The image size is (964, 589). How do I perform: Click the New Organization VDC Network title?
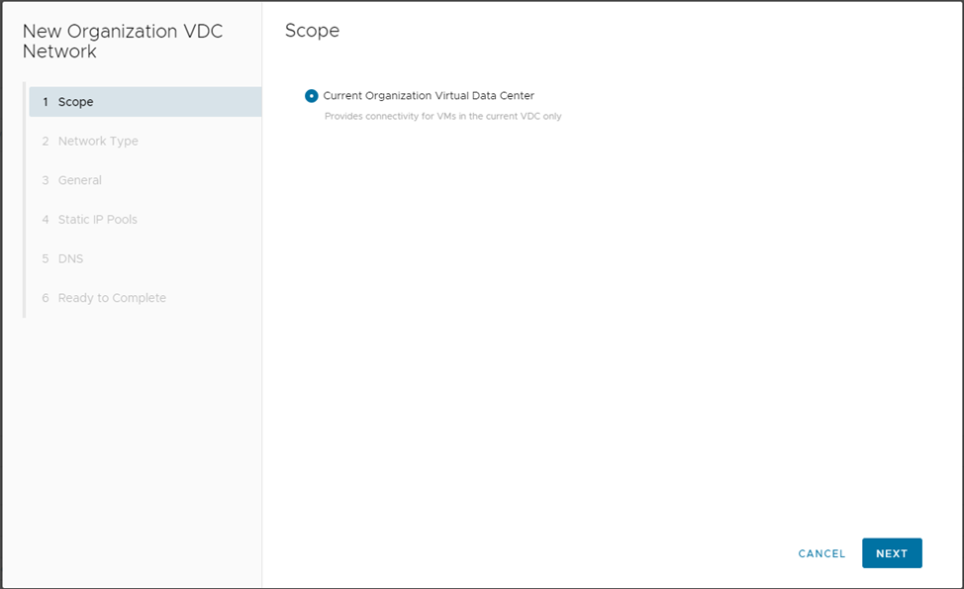coord(123,41)
